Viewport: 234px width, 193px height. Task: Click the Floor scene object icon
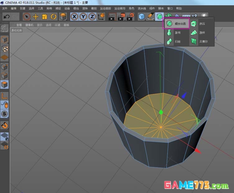tap(186, 15)
